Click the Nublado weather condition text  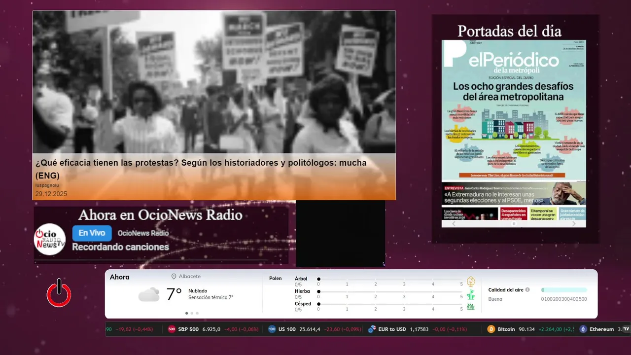tap(198, 291)
